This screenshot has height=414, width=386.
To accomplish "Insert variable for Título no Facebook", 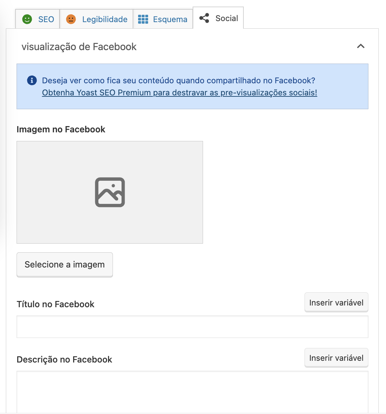I will click(336, 302).
